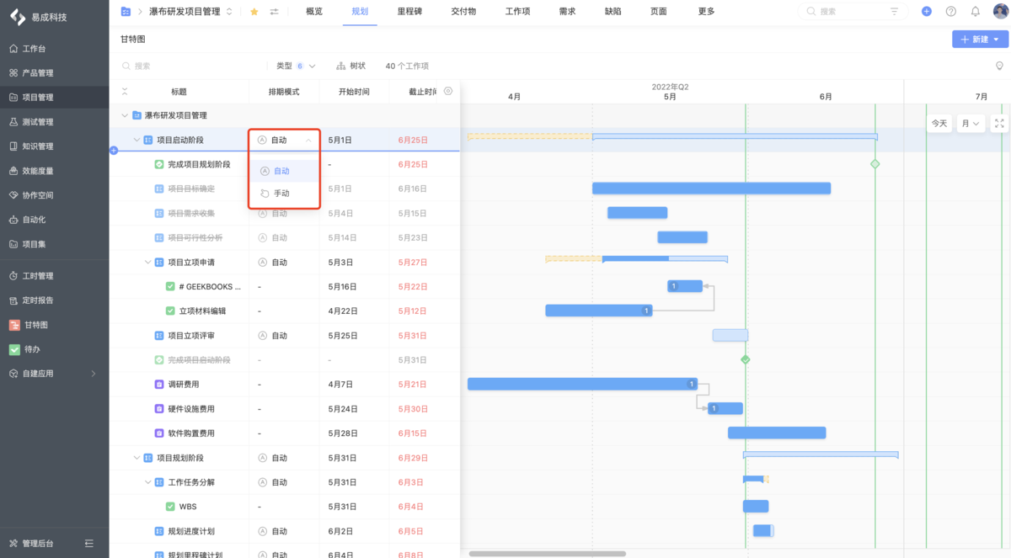Screen dimensions: 1011x558
Task: Click the 新建 button to create an item
Action: (980, 39)
